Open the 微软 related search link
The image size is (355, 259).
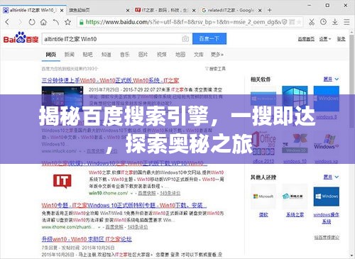pyautogui.click(x=263, y=214)
